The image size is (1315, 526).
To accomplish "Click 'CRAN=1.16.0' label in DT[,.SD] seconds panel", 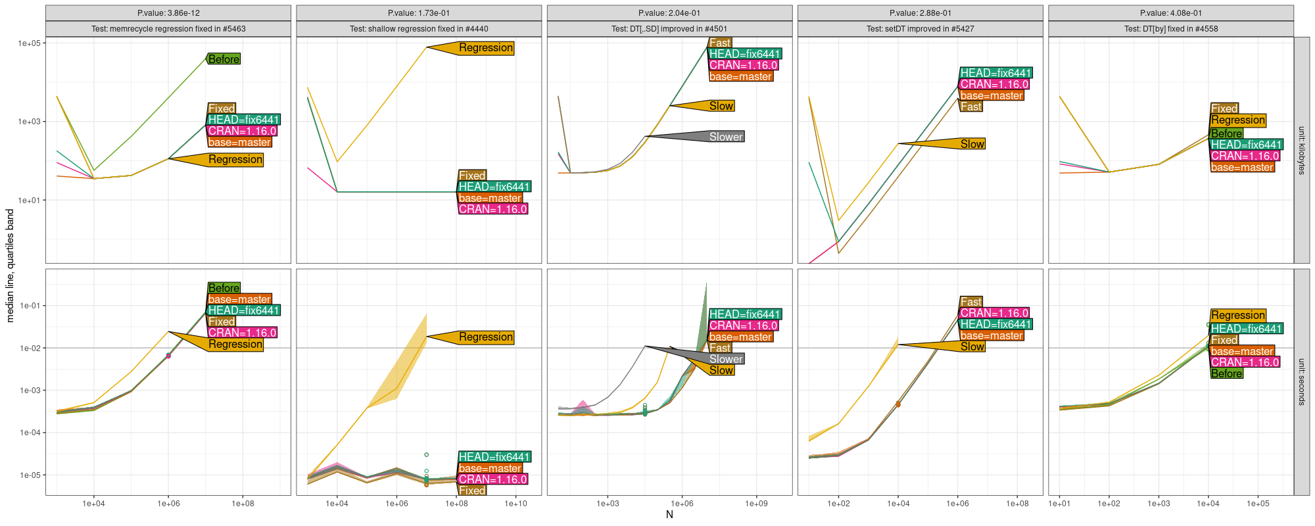I will (x=743, y=325).
